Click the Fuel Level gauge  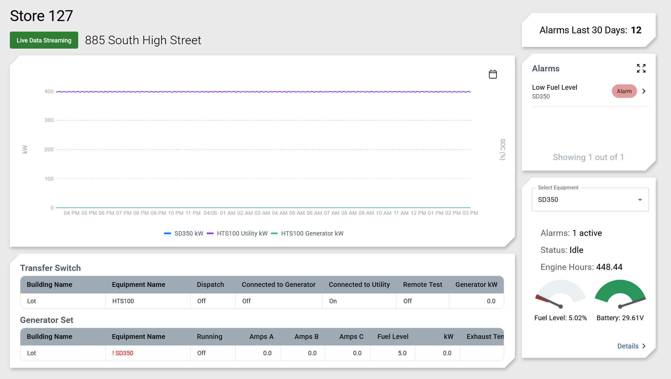click(x=561, y=294)
